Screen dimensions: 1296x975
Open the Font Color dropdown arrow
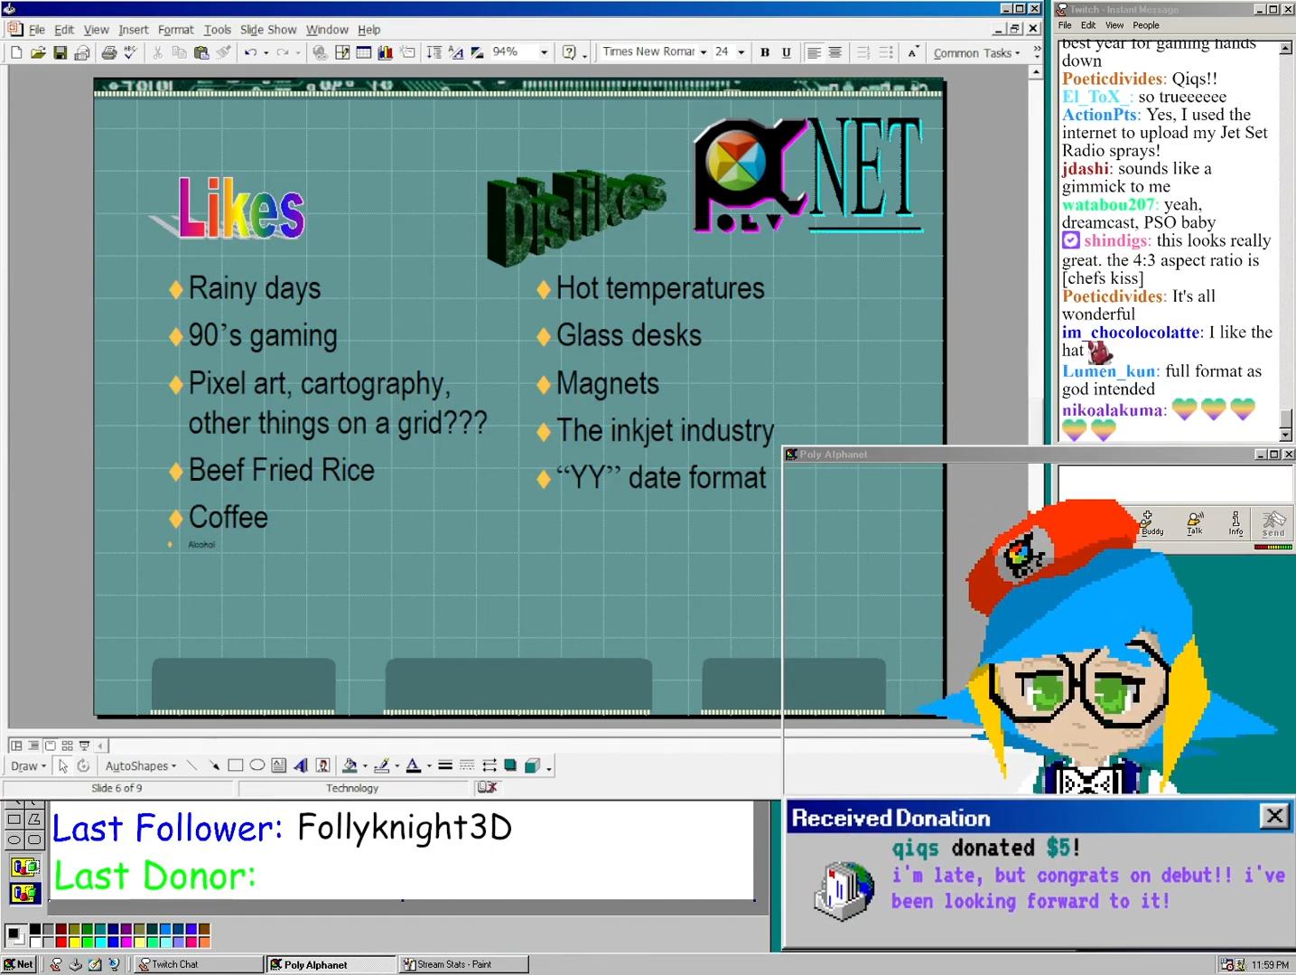click(429, 766)
